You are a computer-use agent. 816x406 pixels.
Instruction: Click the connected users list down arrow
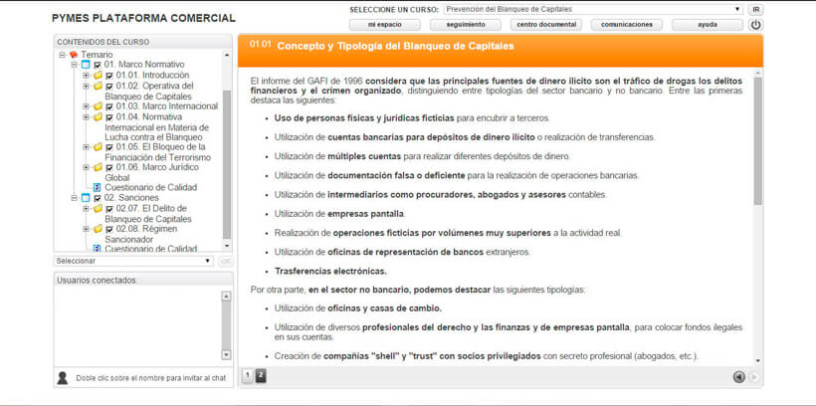tap(226, 354)
